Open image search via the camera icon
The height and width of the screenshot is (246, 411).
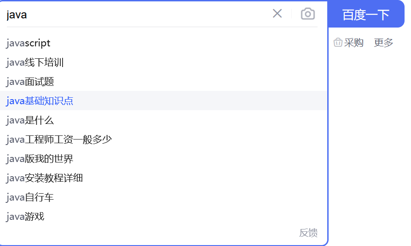click(x=307, y=14)
